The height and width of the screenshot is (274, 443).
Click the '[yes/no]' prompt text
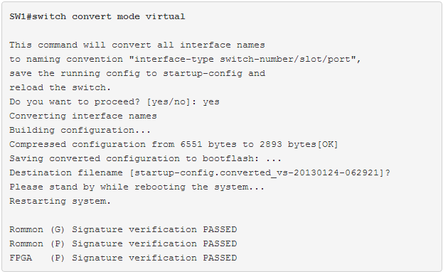pos(169,102)
